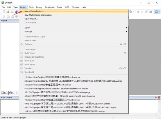The height and width of the screenshot is (119, 161).
Task: Open the Debug menu
Action: pyautogui.click(x=39, y=7)
